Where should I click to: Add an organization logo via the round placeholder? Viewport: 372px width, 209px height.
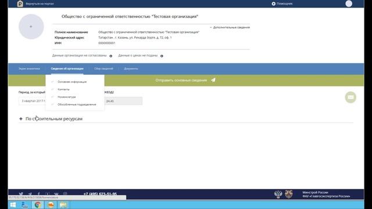(31, 27)
